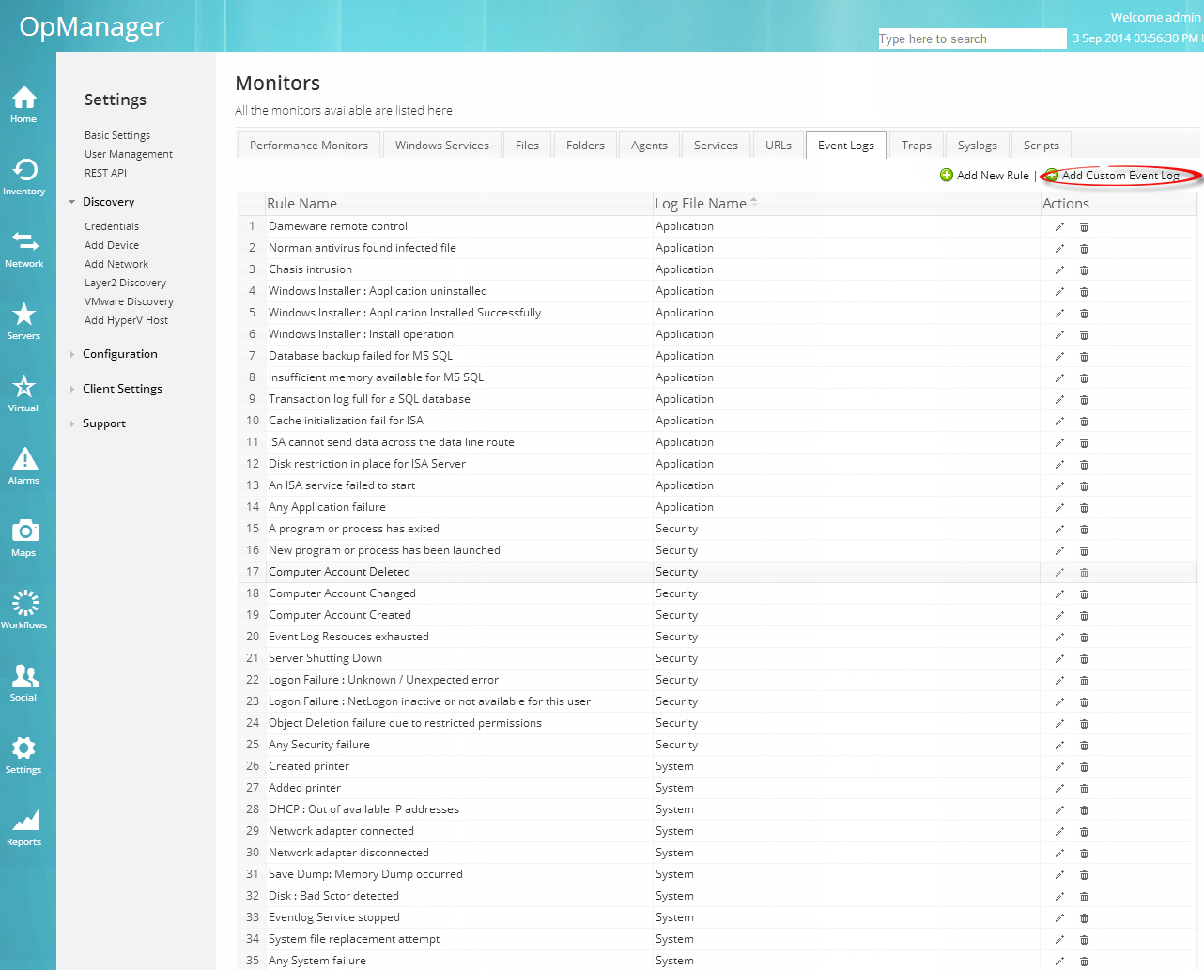Focus the 'Type here to search' field
1204x970 pixels.
(971, 38)
